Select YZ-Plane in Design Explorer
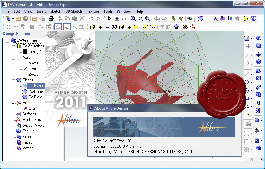Viewport: 265px width, 169px height. click(x=36, y=91)
